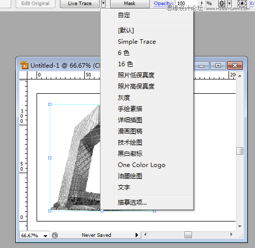Select the 自定 preset
Image resolution: width=255 pixels, height=248 pixels.
pyautogui.click(x=147, y=15)
